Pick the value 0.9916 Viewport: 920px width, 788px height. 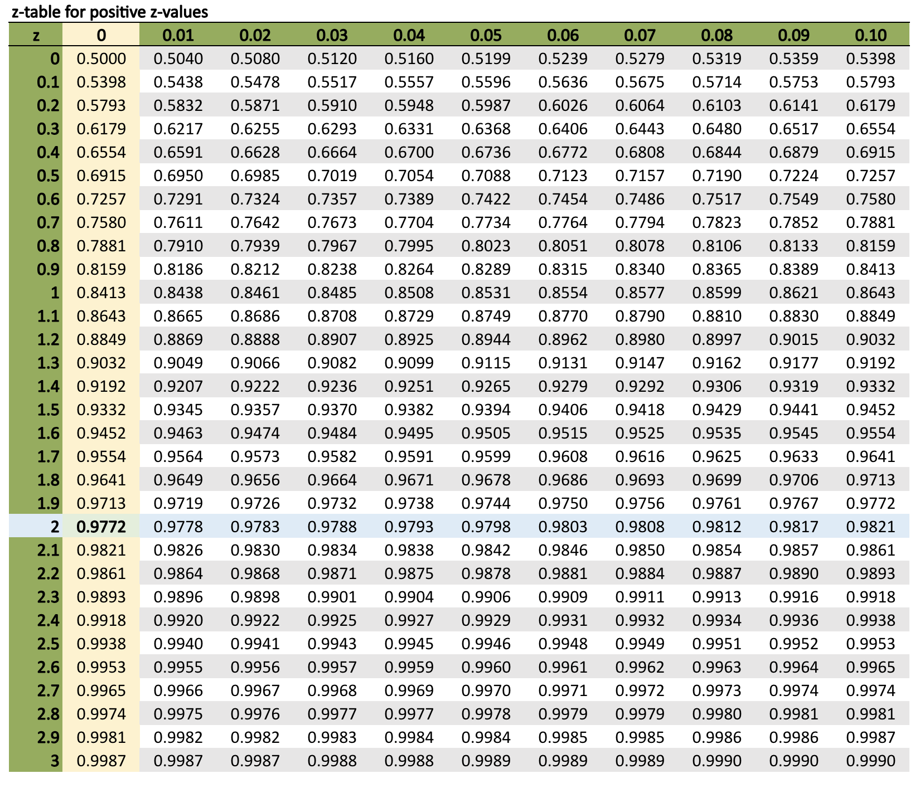click(x=793, y=597)
